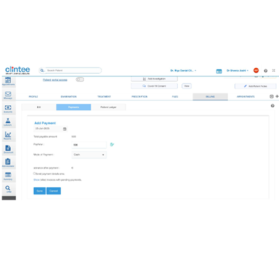
Task: Open the Reports chart icon in sidebar
Action: point(8,135)
